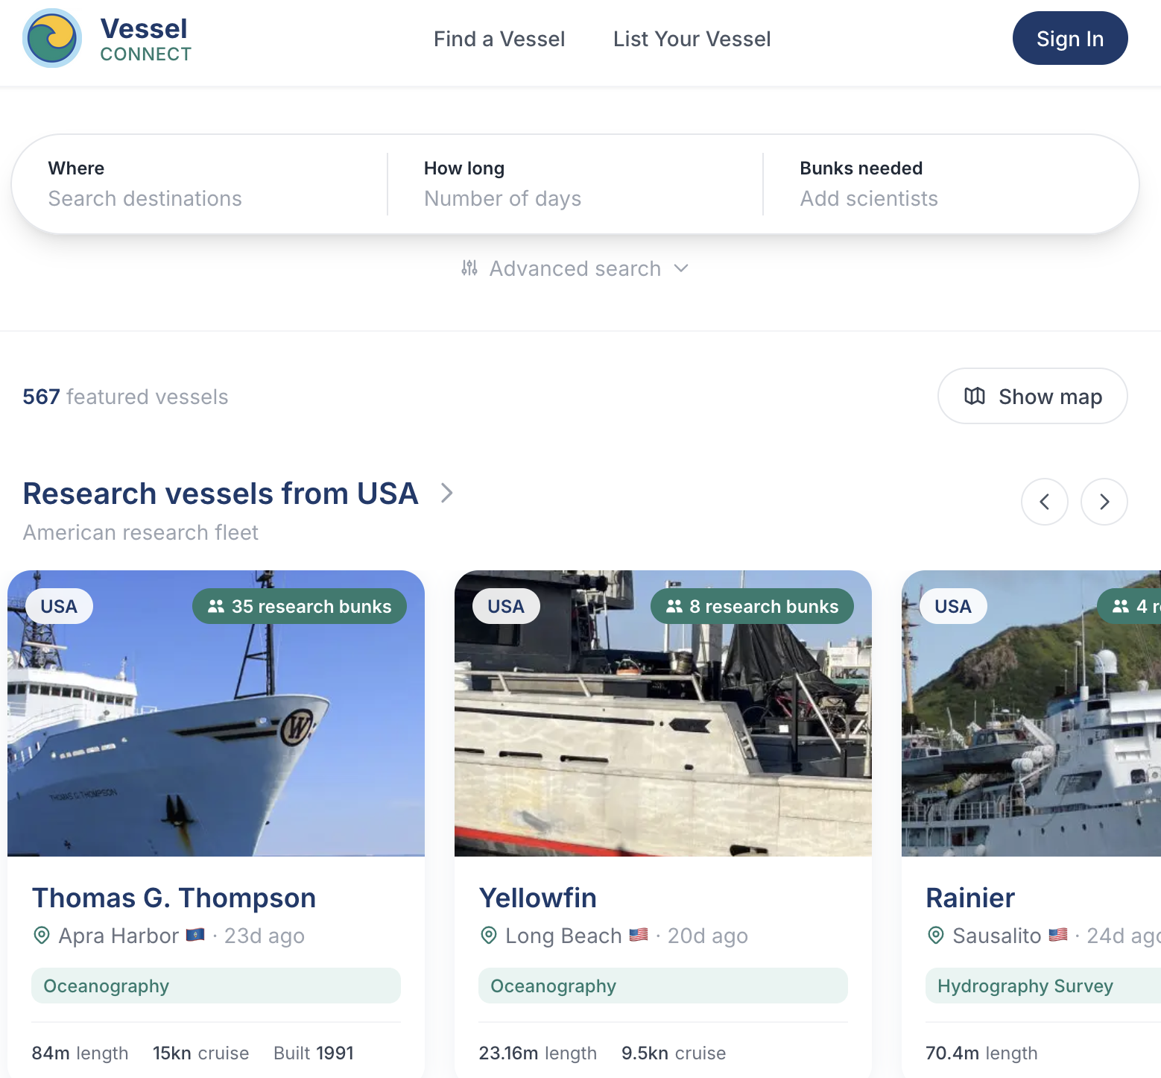Expand the Advanced search options

pos(575,268)
